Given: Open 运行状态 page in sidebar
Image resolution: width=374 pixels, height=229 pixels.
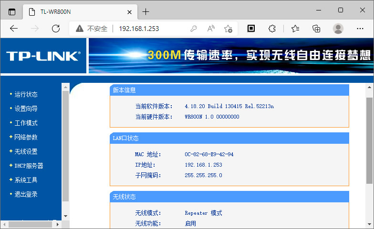Looking at the screenshot, I should click(x=26, y=94).
